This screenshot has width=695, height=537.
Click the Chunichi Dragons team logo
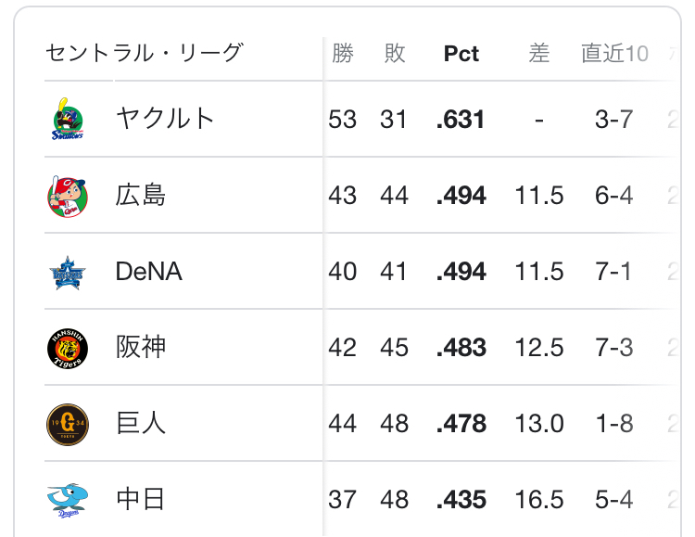tap(68, 500)
